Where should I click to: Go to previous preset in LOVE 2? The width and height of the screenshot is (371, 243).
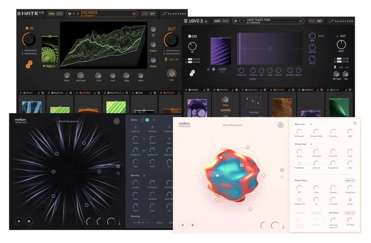[240, 21]
